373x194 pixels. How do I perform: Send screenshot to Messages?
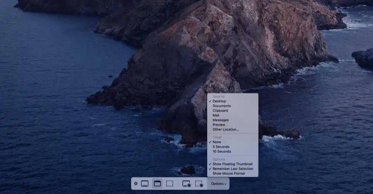(220, 120)
